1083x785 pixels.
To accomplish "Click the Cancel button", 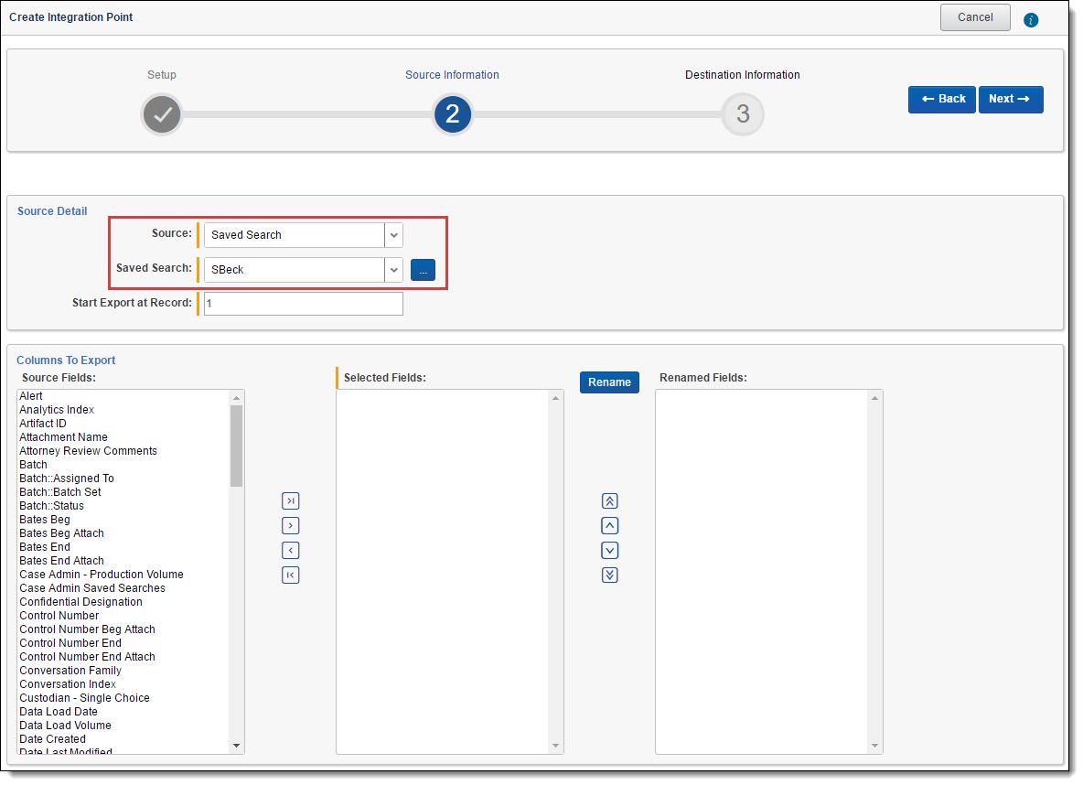I will (974, 17).
